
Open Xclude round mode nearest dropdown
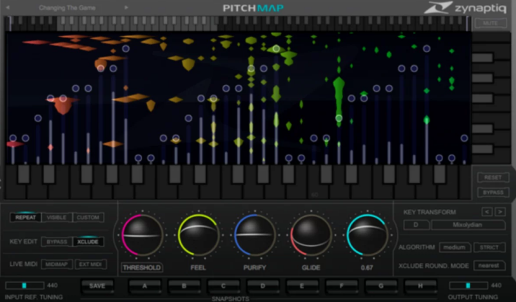click(490, 265)
